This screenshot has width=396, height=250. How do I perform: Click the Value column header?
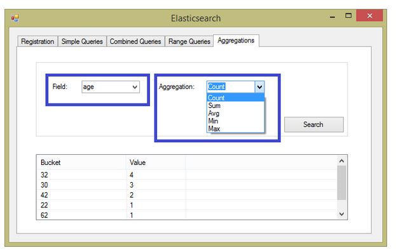click(156, 162)
